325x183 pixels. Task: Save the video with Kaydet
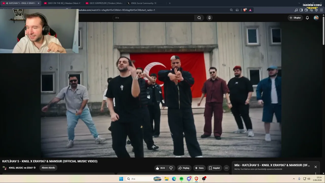tap(214, 168)
